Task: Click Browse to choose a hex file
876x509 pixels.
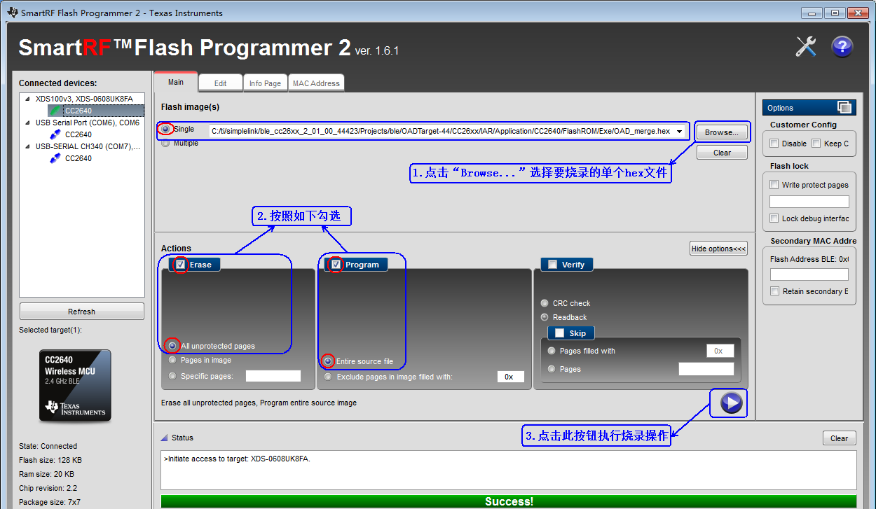Action: pos(722,132)
